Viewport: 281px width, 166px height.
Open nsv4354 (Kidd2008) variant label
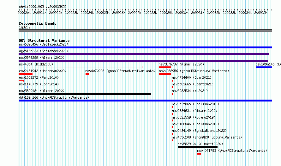coord(36,64)
